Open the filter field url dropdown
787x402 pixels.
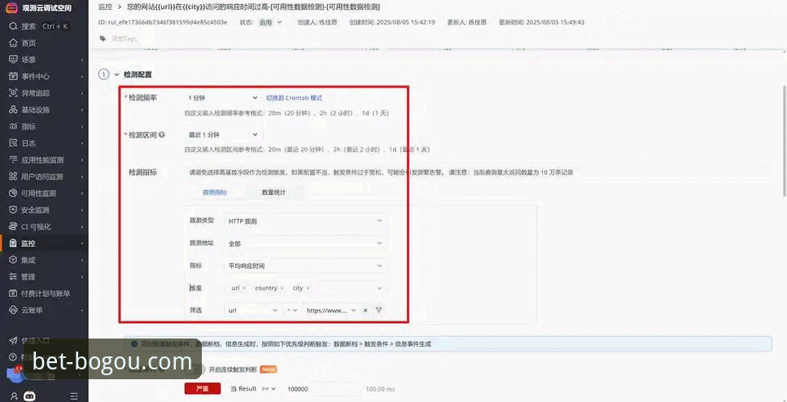[252, 310]
